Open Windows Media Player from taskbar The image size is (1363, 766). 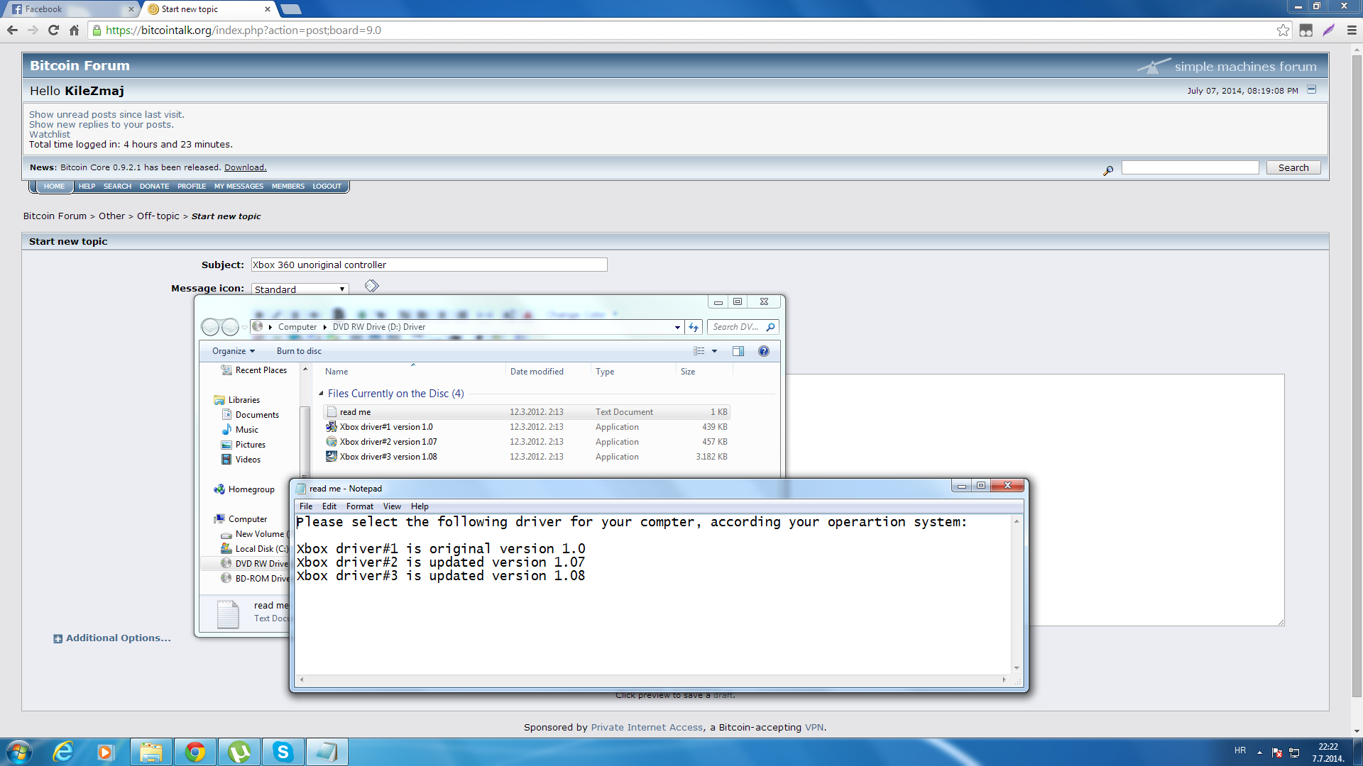click(x=105, y=752)
